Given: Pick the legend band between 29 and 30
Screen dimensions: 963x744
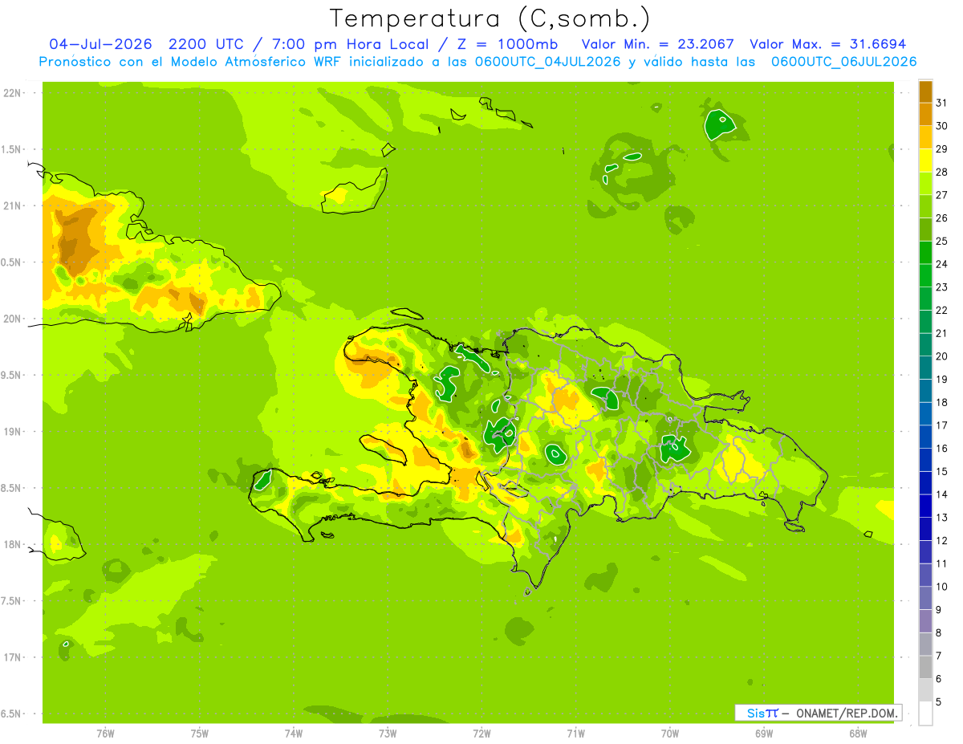Looking at the screenshot, I should (925, 137).
